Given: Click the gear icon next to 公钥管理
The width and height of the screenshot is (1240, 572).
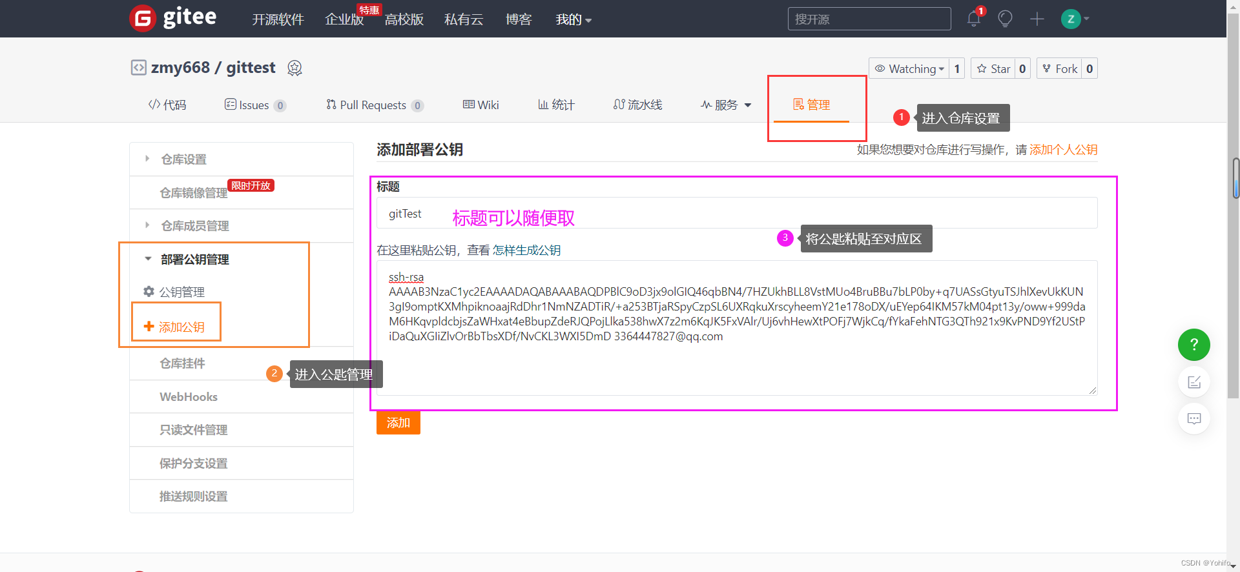Looking at the screenshot, I should pyautogui.click(x=149, y=292).
